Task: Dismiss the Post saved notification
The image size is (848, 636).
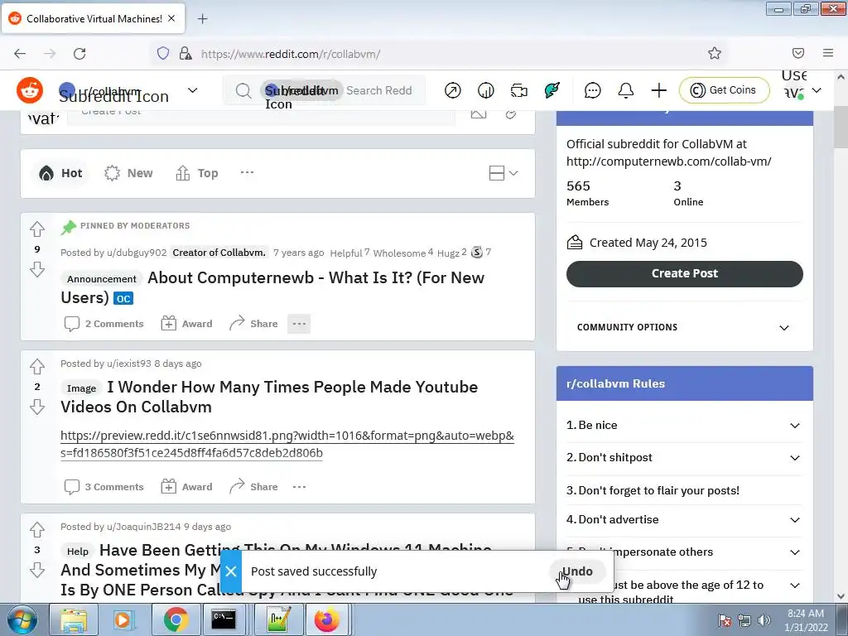Action: pyautogui.click(x=231, y=571)
